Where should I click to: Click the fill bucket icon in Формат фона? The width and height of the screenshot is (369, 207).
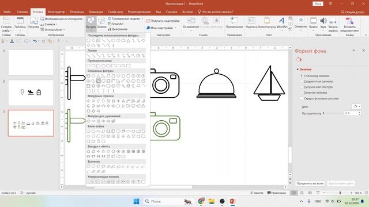point(299,60)
